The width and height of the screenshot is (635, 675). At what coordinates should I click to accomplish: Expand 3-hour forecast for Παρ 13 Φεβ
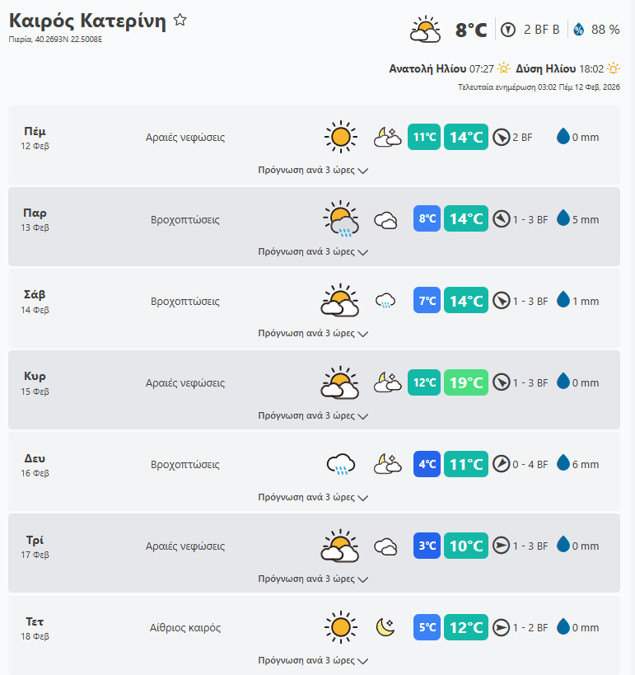coord(313,252)
